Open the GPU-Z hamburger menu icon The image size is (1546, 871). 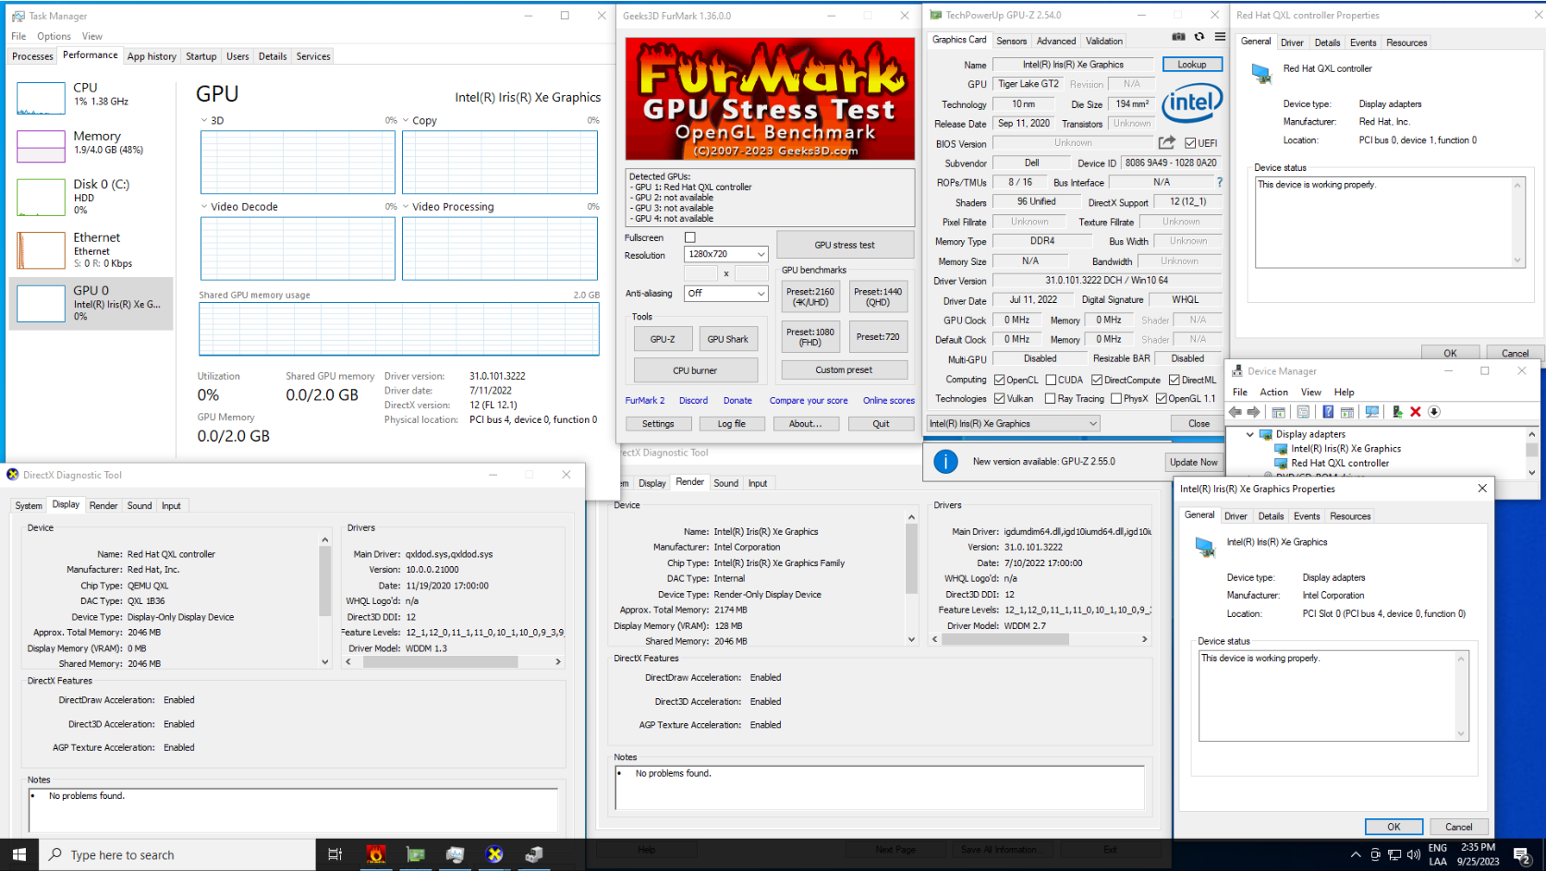[1220, 36]
